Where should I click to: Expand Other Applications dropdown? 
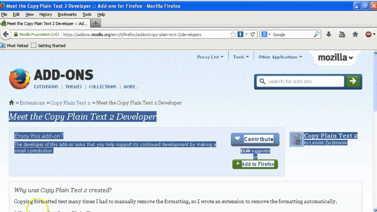(280, 57)
